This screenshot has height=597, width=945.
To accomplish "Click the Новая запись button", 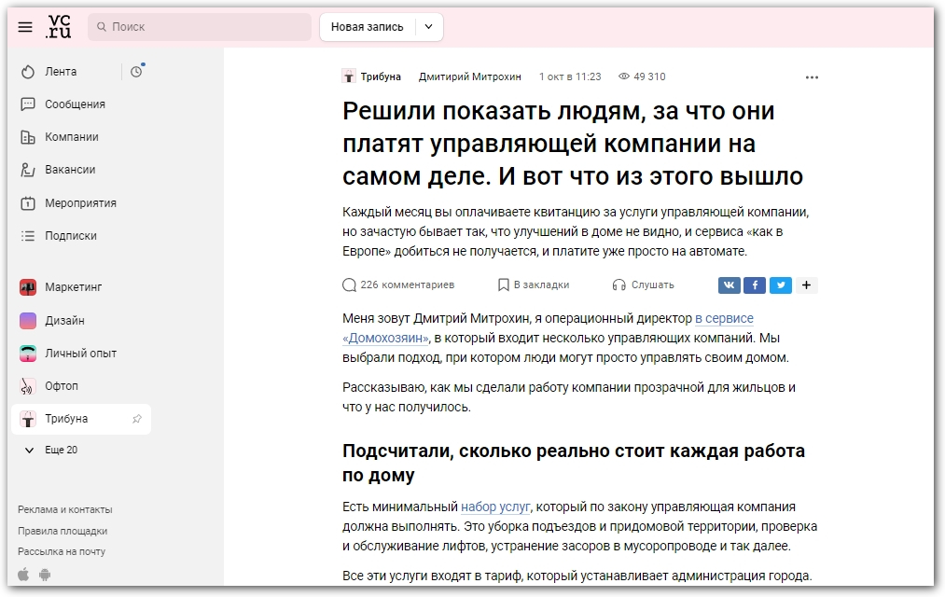I will (367, 27).
